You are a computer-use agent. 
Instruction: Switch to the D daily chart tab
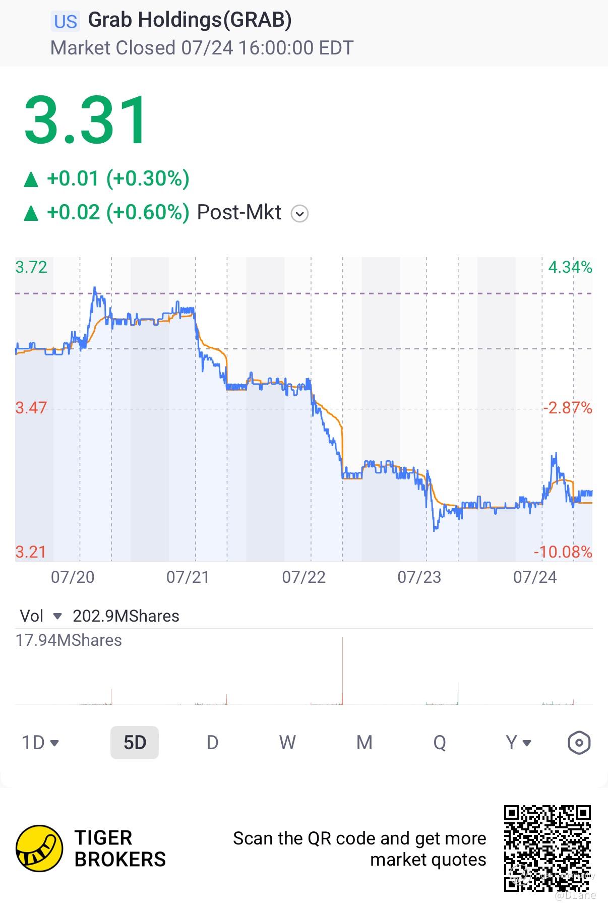(x=212, y=743)
